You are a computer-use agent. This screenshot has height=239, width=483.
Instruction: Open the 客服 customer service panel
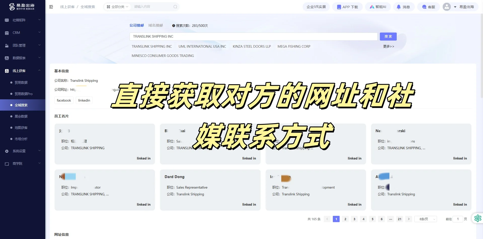coord(428,7)
